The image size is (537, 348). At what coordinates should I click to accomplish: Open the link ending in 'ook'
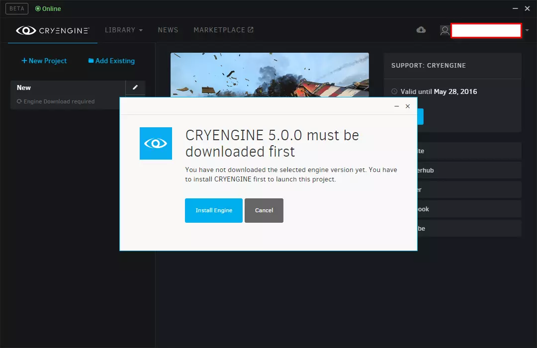[x=469, y=209]
